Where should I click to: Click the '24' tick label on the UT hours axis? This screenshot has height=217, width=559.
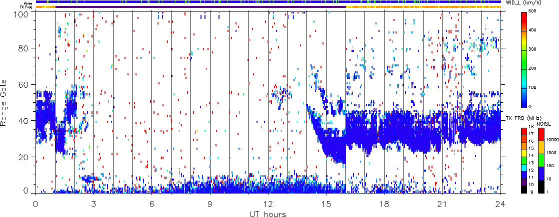500,204
